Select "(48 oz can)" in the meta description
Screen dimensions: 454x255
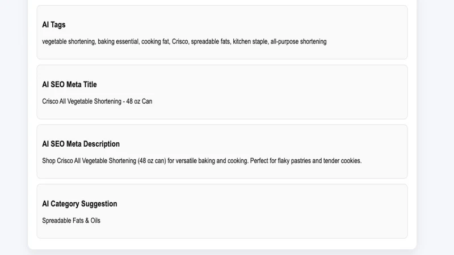[152, 161]
